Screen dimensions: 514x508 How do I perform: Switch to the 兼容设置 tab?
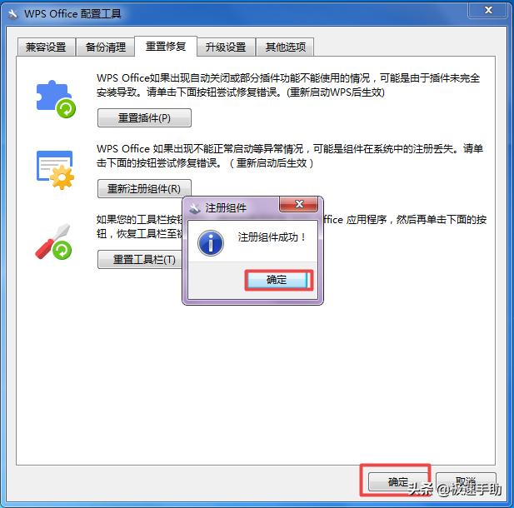(x=46, y=47)
